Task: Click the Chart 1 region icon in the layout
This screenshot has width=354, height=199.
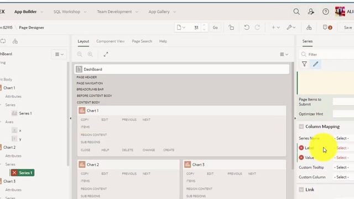Action: [x=82, y=111]
